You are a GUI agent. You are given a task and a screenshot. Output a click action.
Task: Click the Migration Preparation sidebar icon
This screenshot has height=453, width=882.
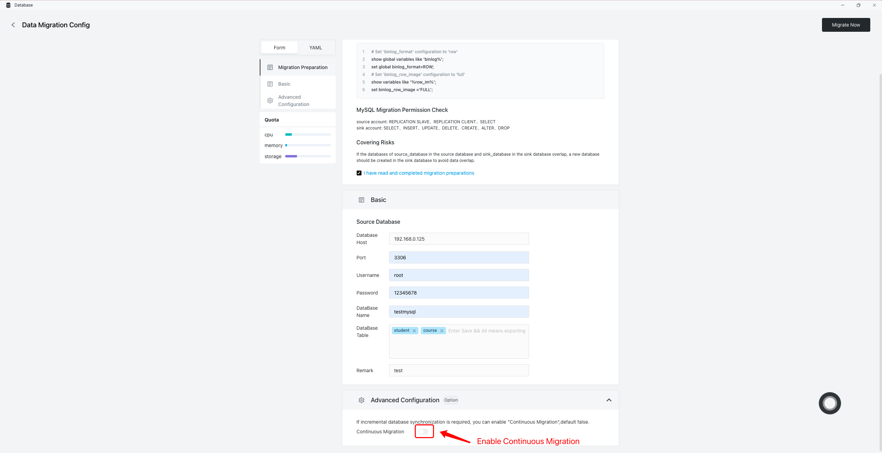tap(270, 67)
